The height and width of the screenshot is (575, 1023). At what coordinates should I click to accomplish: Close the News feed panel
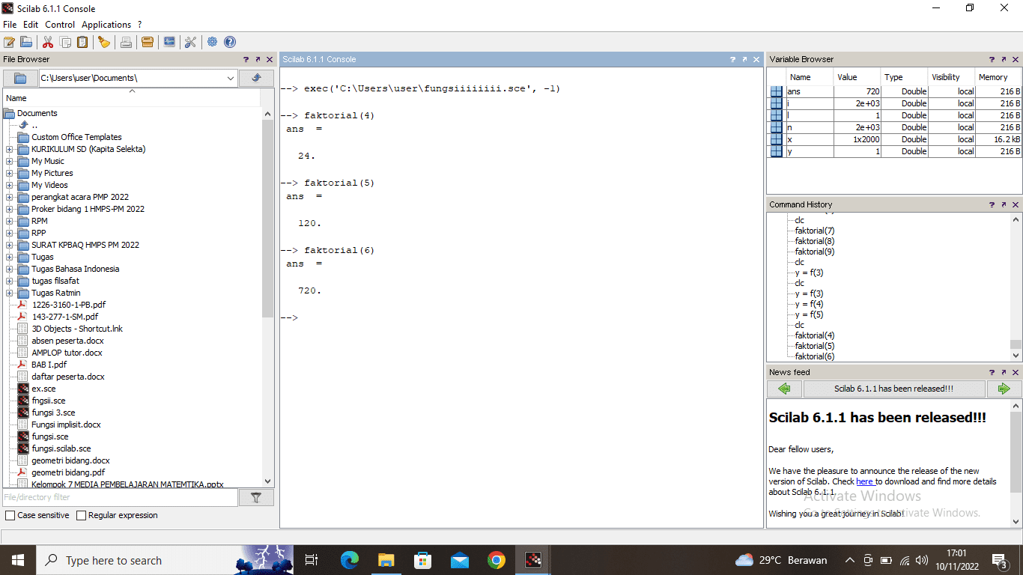pos(1016,372)
